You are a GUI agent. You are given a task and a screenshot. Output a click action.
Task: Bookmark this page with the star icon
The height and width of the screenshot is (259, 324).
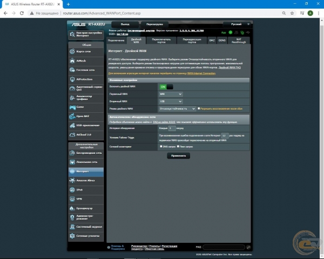[x=292, y=13]
